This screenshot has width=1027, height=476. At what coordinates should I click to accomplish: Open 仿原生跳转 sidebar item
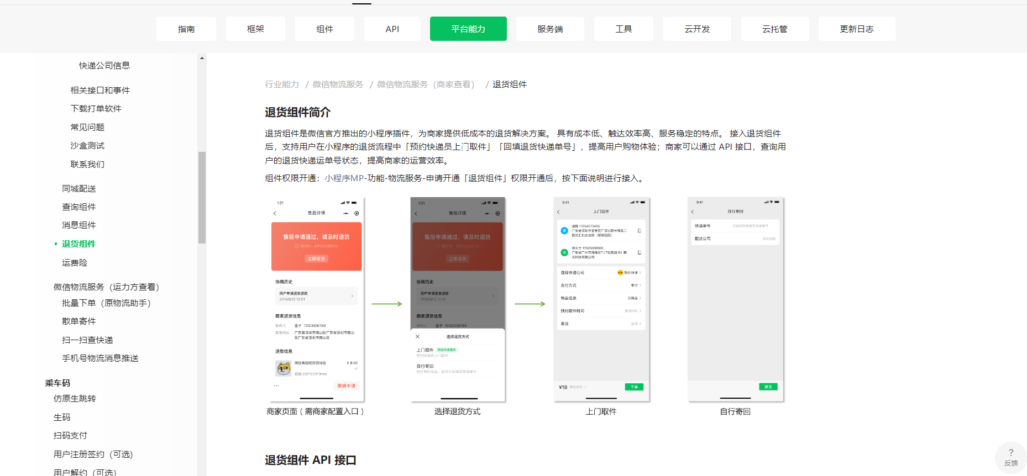75,398
